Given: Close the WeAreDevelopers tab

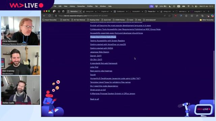Looking at the screenshot, I should click(80, 11).
